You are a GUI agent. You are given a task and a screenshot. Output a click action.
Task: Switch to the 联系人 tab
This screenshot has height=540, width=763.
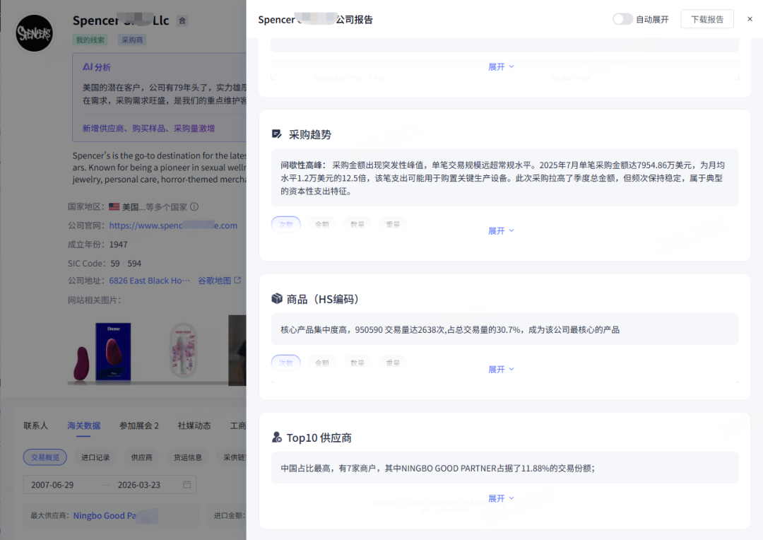[x=35, y=425]
